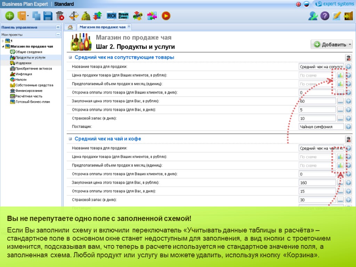Click the trash can delete icon in toolbar
Screen dimensions: 356x267
[x=60, y=16]
